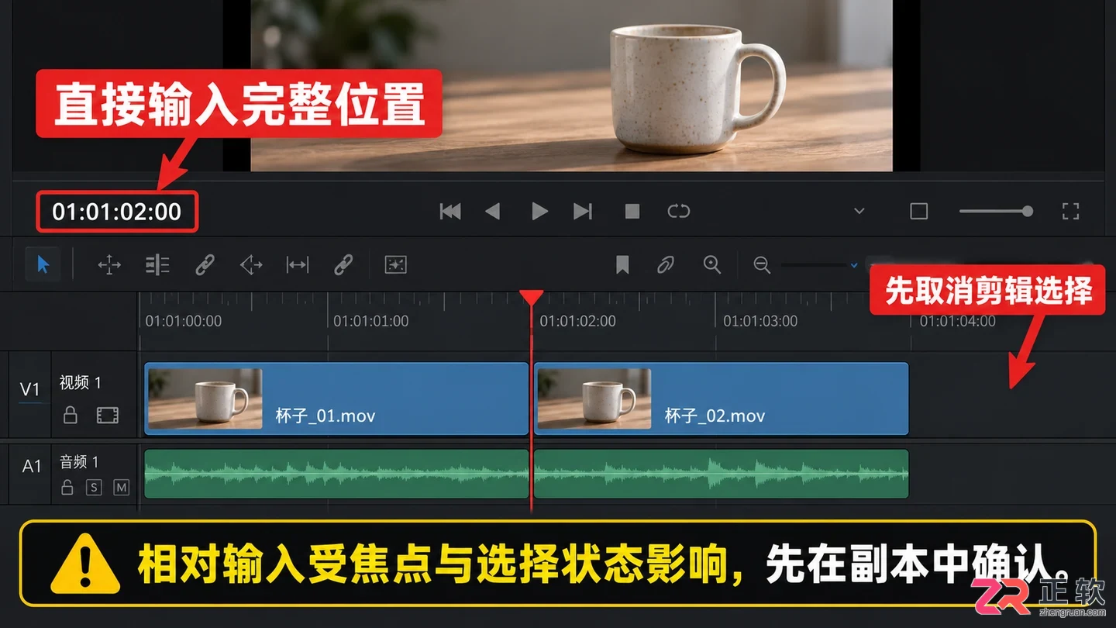
Task: Select the 杯子_02.mov video clip
Action: pyautogui.click(x=721, y=399)
